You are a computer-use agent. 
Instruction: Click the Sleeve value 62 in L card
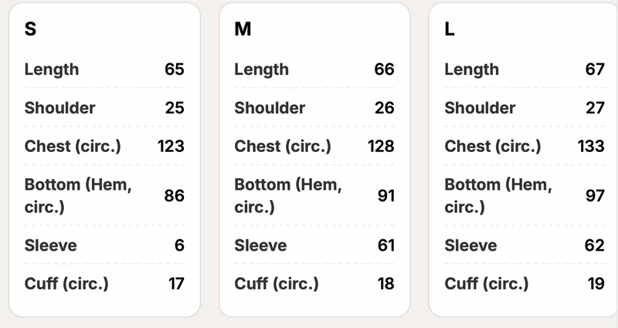(595, 245)
